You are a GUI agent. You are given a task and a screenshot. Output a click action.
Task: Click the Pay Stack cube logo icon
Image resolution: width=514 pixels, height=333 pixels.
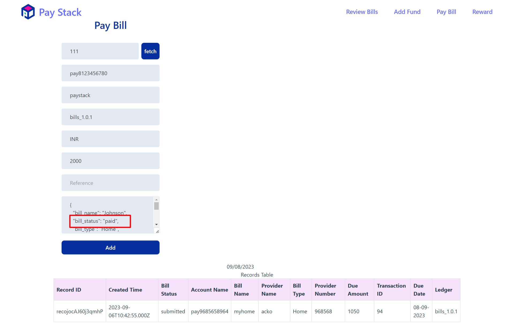pyautogui.click(x=28, y=12)
